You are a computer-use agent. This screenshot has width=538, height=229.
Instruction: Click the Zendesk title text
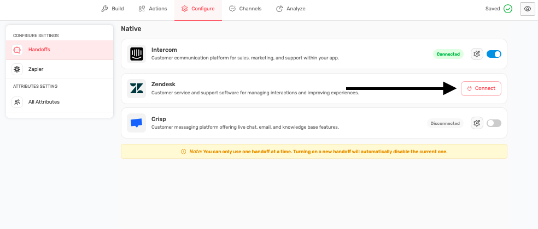(x=163, y=84)
